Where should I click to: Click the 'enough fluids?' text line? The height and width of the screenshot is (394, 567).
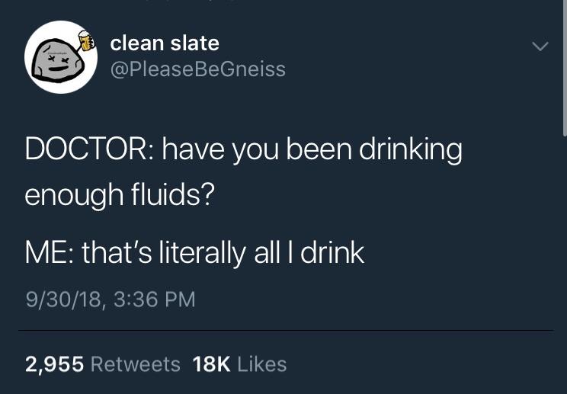tap(120, 195)
